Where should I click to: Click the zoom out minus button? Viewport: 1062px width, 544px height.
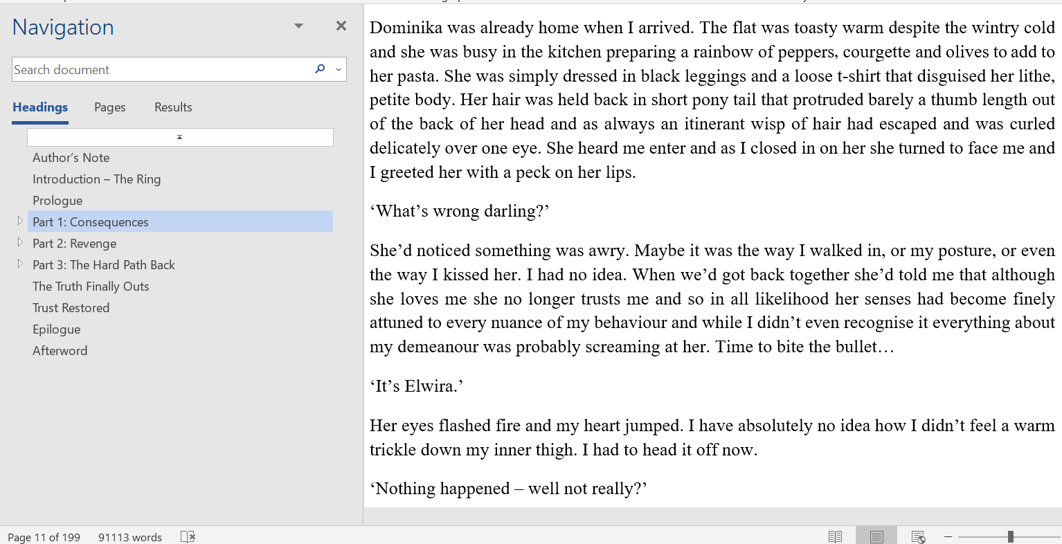(x=948, y=536)
